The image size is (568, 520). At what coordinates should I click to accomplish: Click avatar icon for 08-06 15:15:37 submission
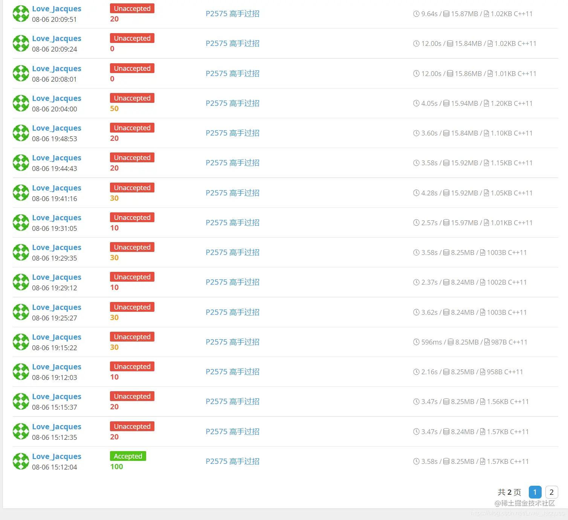21,401
